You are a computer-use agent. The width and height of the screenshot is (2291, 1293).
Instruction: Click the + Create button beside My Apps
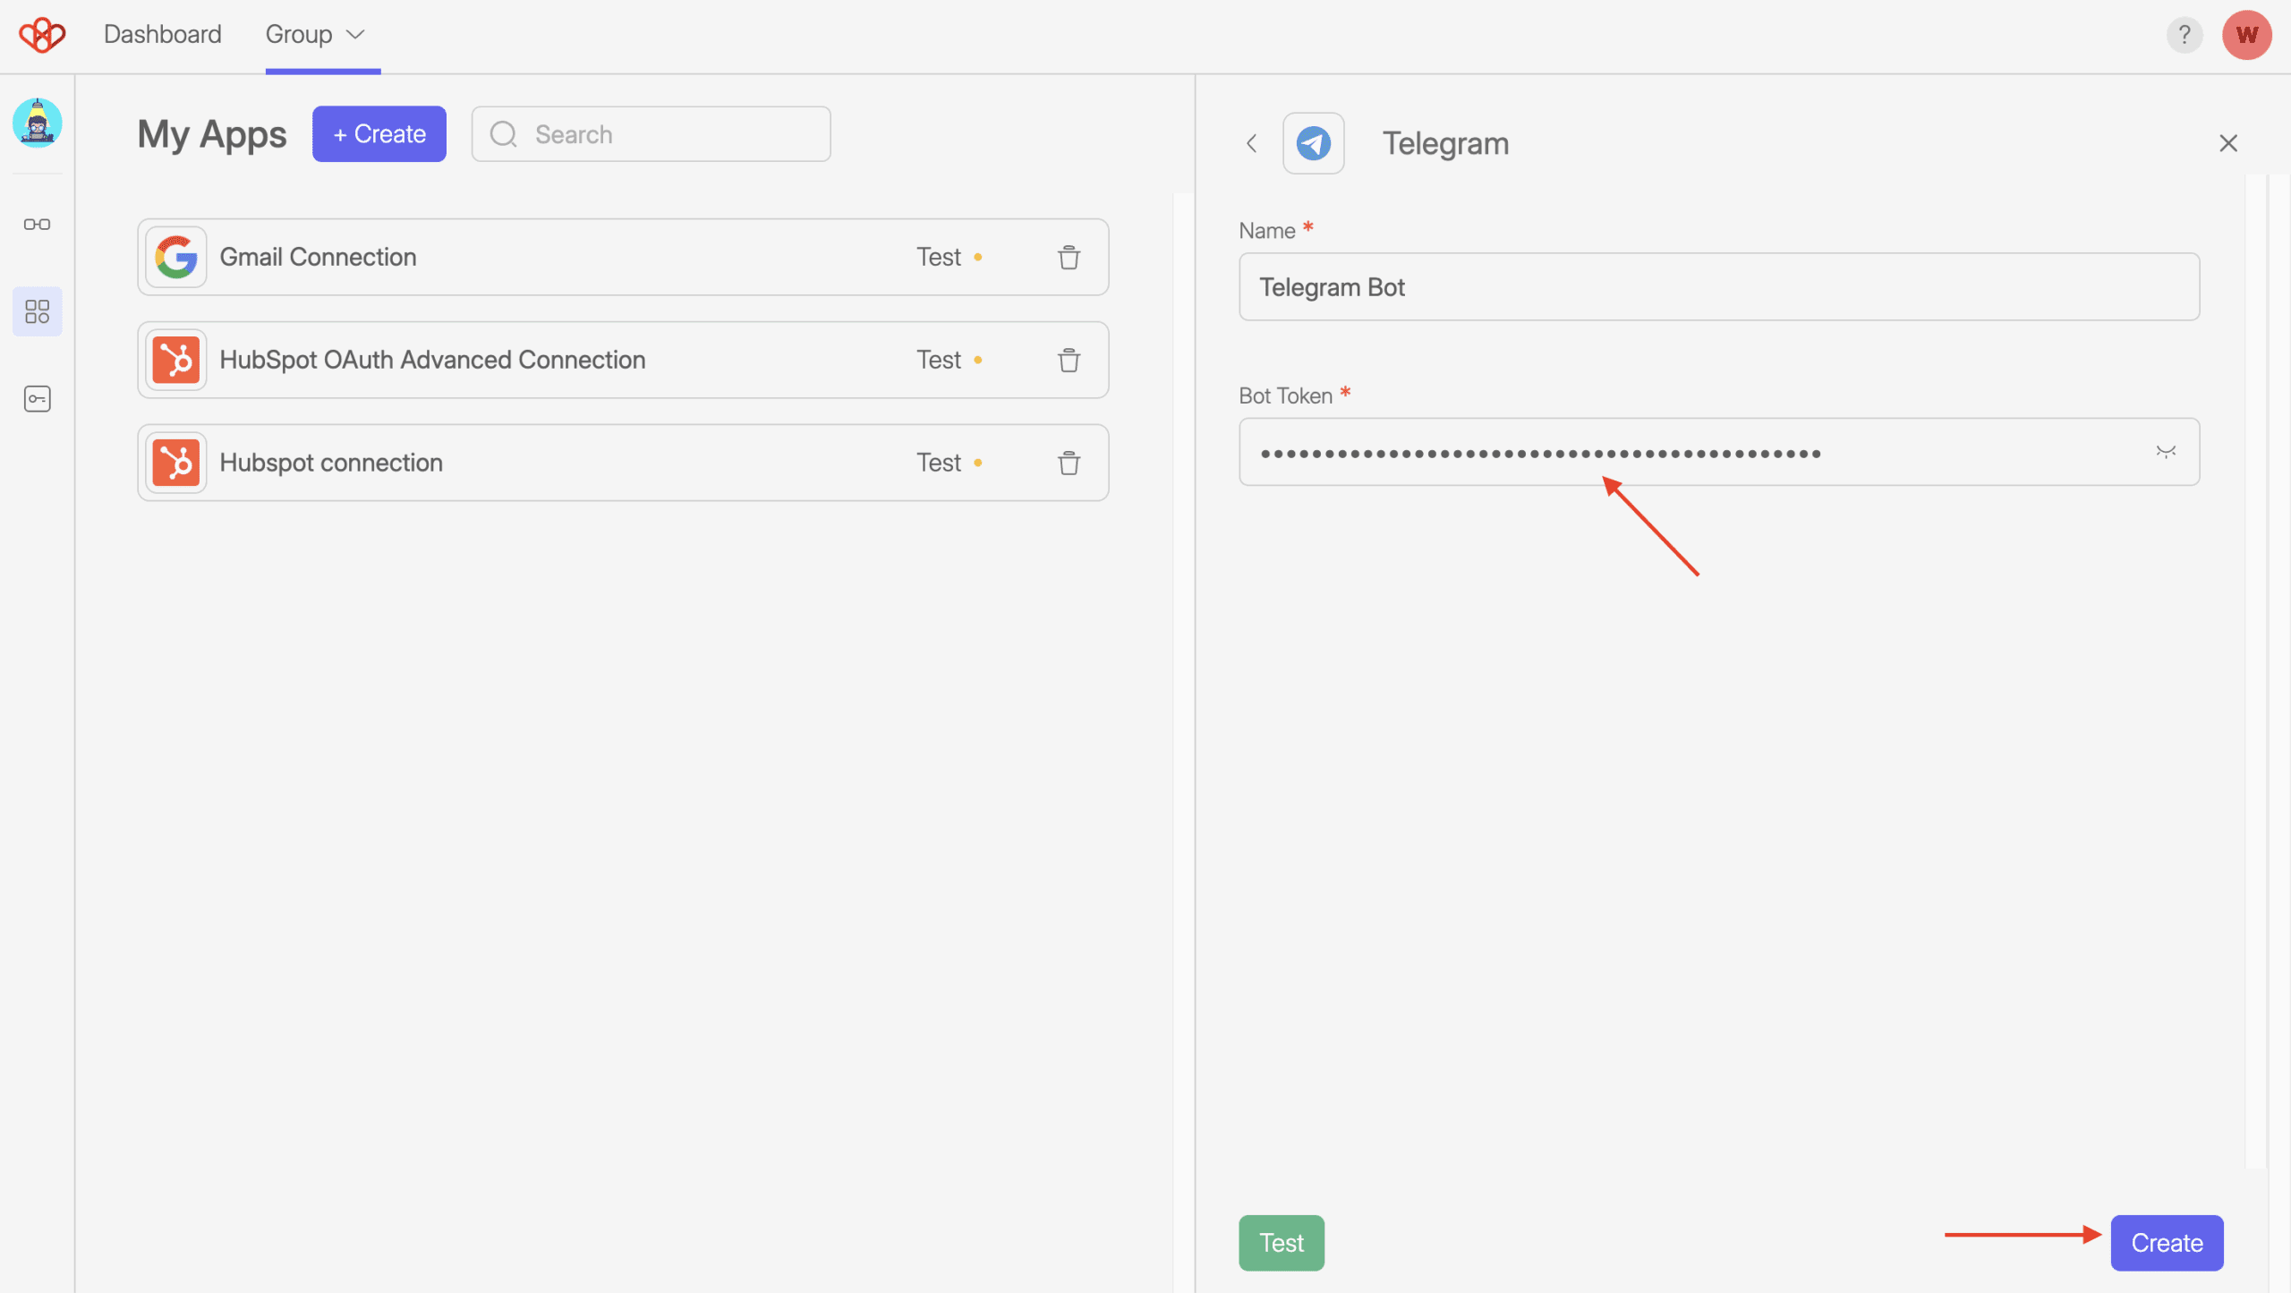click(379, 134)
